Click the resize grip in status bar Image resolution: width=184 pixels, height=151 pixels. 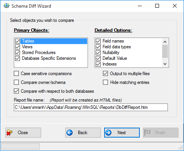tap(181, 148)
